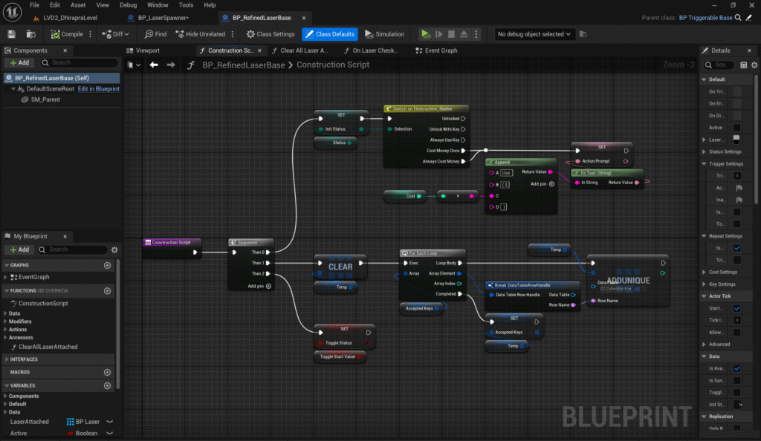
Task: Browse to asset in Content Browser icon
Action: point(30,34)
